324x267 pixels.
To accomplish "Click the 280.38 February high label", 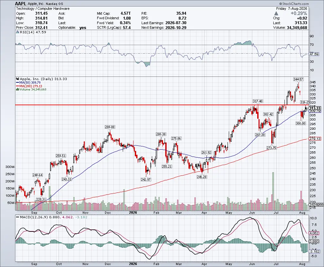I will click(161, 134).
